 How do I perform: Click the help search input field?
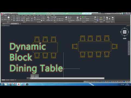click(x=98, y=14)
